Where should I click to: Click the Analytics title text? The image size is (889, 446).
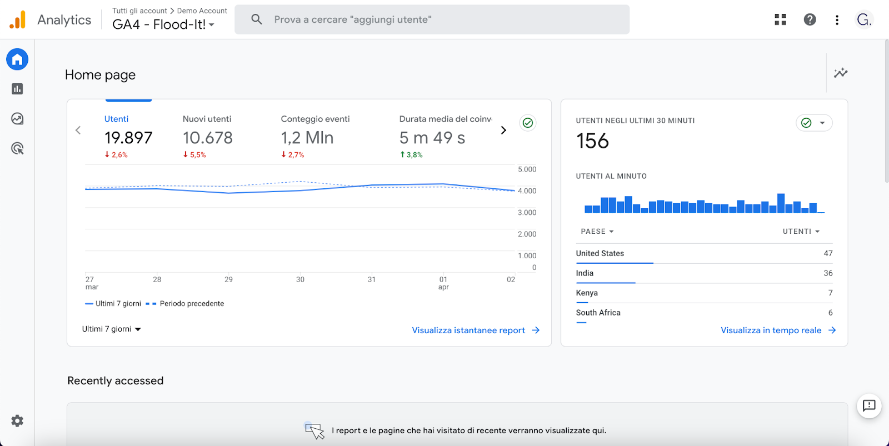click(x=64, y=20)
